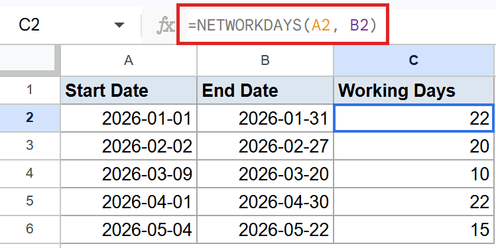This screenshot has height=248, width=496.
Task: Select row 3 header
Action: 30,146
